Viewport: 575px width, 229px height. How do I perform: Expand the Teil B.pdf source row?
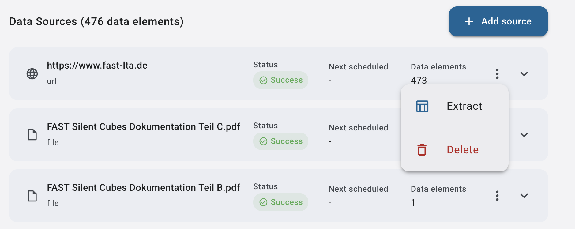[x=524, y=196]
